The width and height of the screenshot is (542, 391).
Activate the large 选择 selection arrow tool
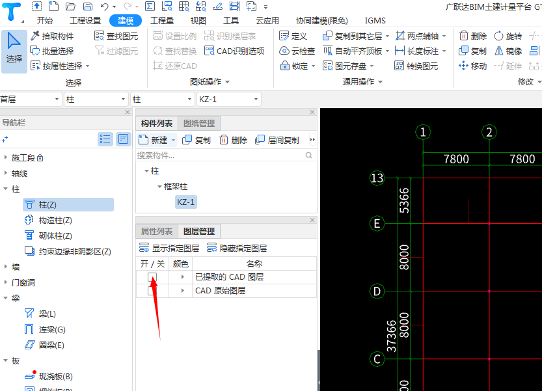(x=14, y=51)
